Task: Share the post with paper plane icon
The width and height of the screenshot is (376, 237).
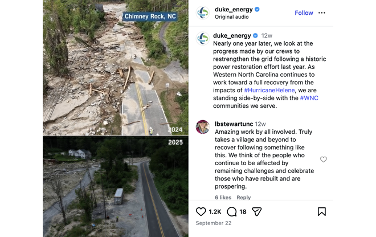Action: (257, 211)
